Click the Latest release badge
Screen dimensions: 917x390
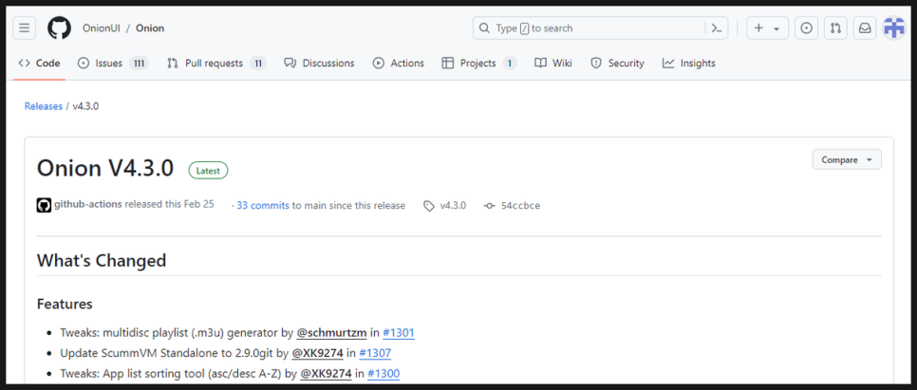pos(208,171)
